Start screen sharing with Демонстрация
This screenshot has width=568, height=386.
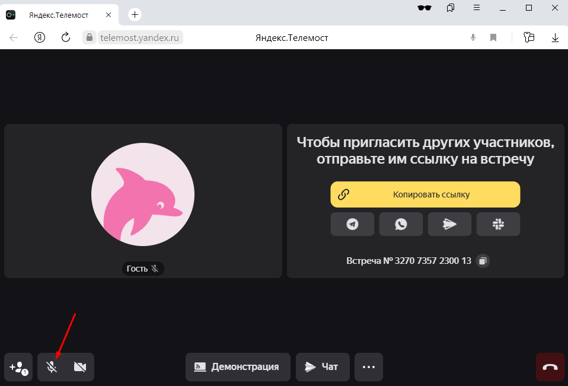click(238, 367)
